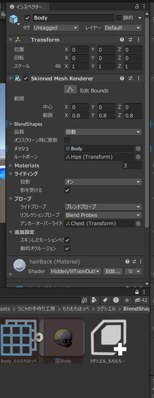Image resolution: width=154 pixels, height=398 pixels.
Task: Open the アンカーオーバーライド object picker icon
Action: (138, 224)
